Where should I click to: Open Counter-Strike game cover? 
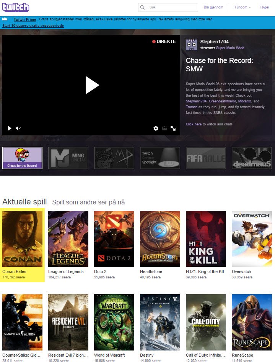[x=22, y=322]
